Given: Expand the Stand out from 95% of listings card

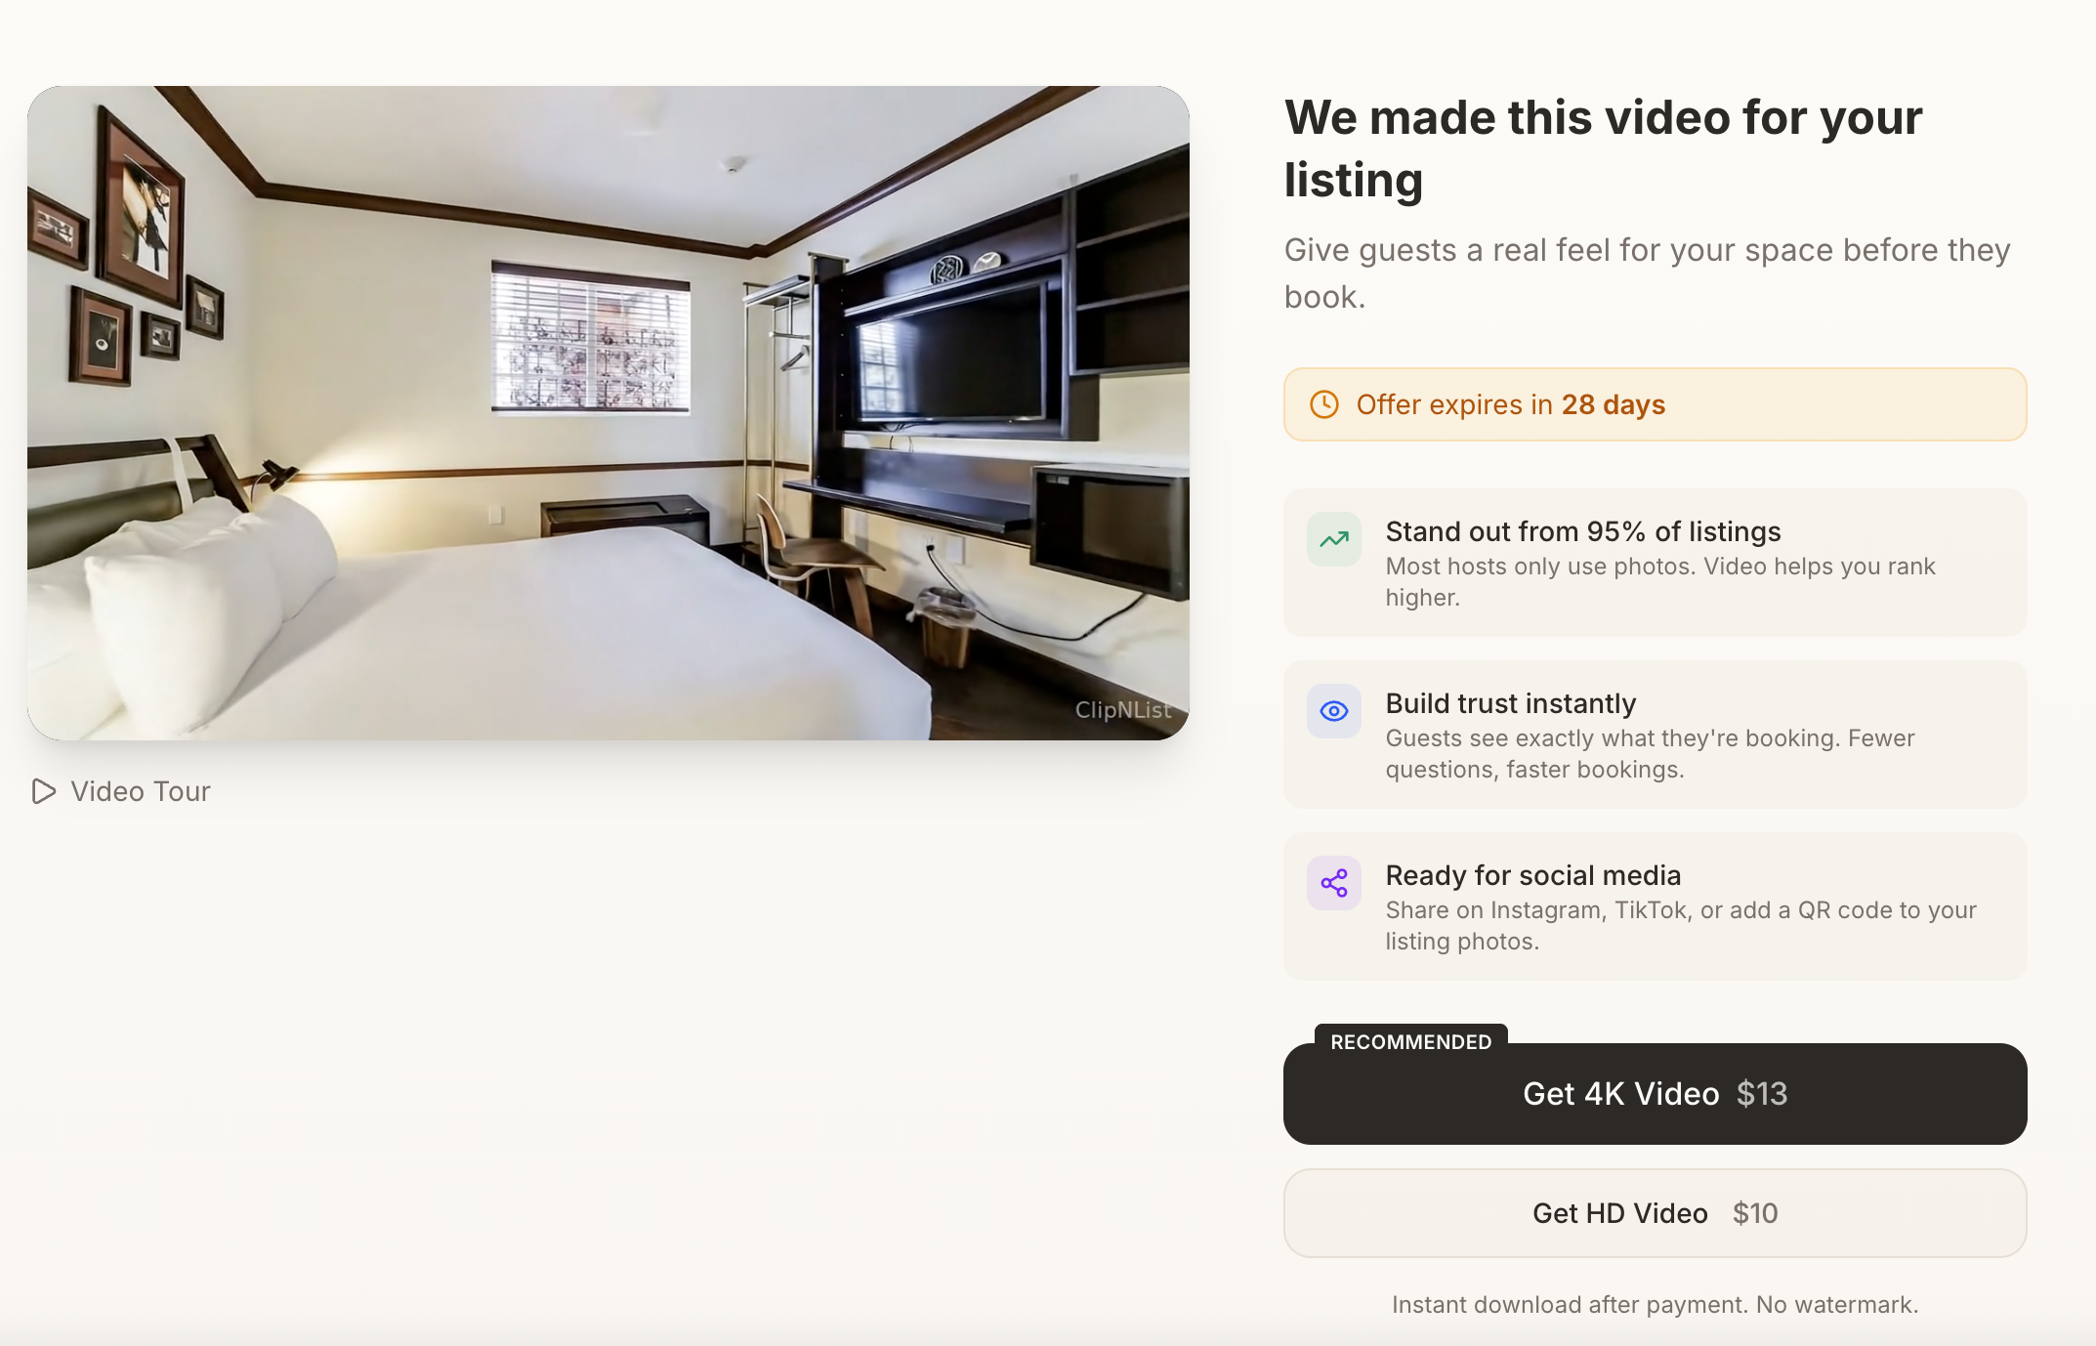Looking at the screenshot, I should point(1655,563).
